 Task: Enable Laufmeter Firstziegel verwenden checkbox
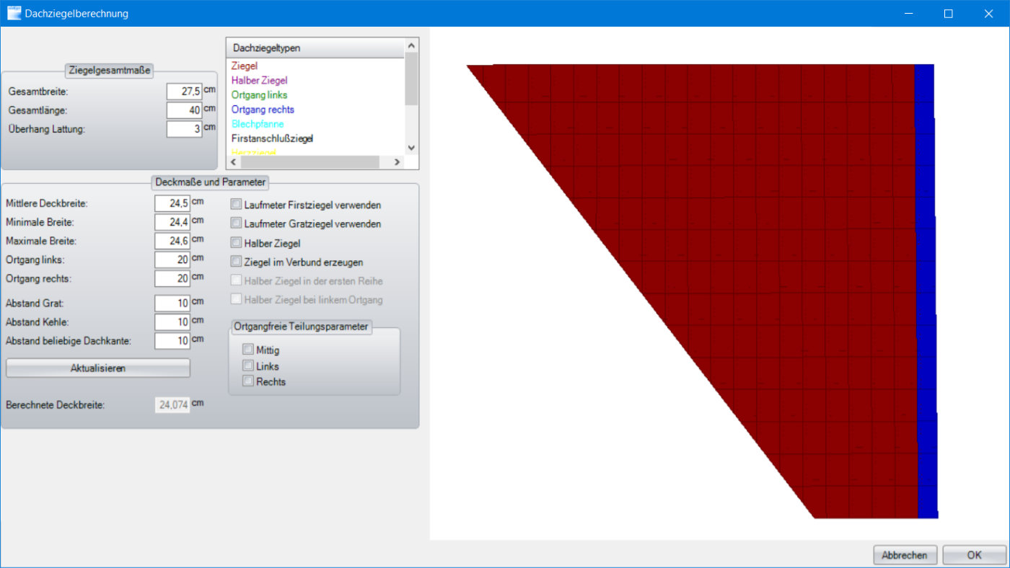(236, 205)
